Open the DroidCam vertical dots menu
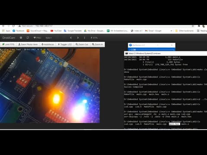207x155 pixels. pyautogui.click(x=85, y=38)
